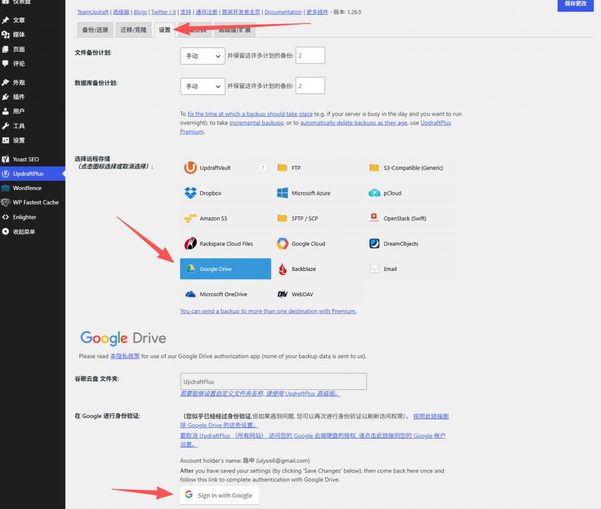Pick S3-Compatible (Generic) storage icon
Image resolution: width=601 pixels, height=509 pixels.
click(374, 168)
